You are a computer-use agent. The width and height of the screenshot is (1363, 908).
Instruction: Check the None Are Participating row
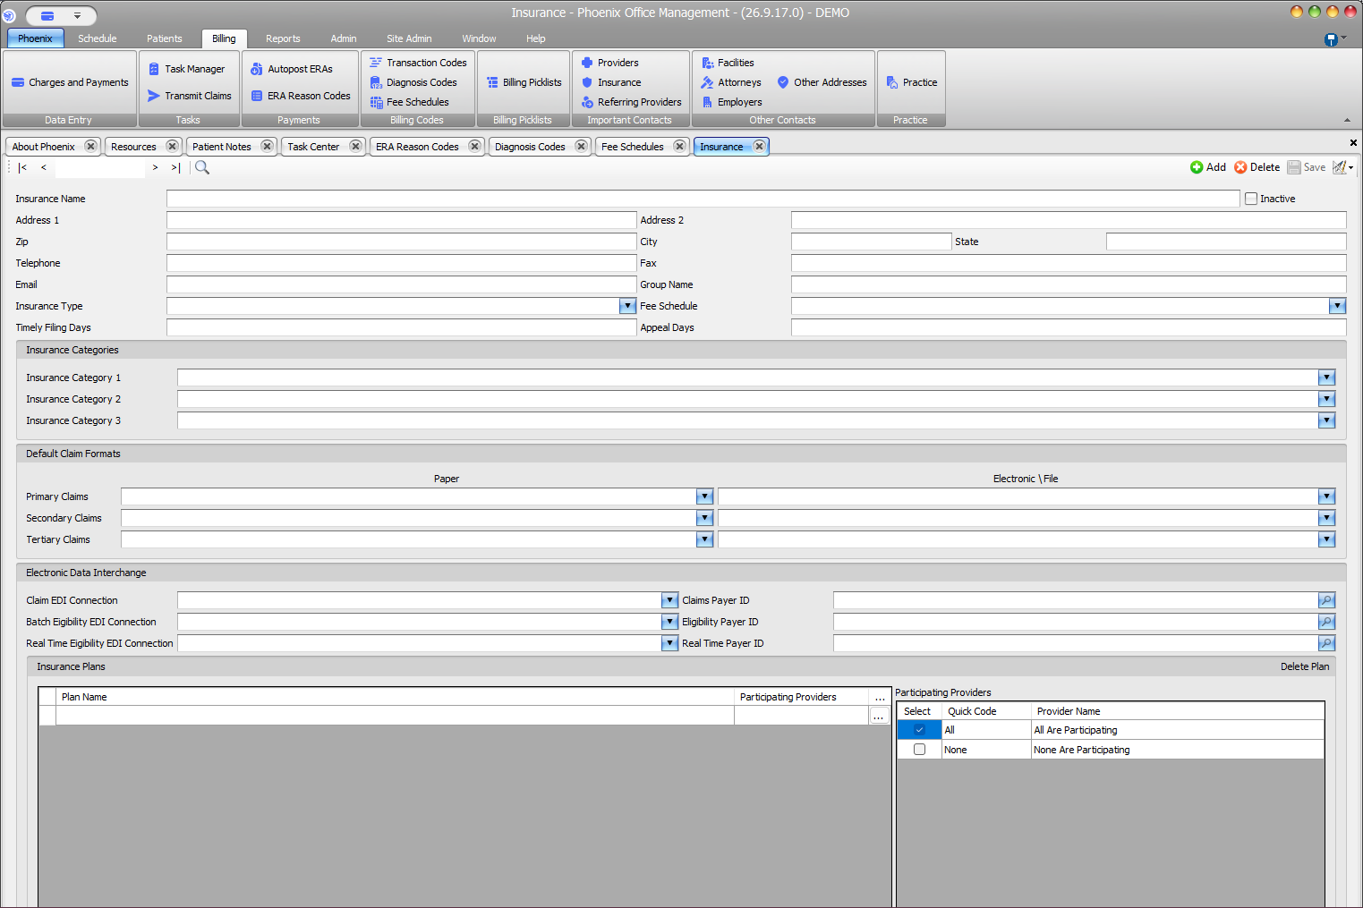919,750
